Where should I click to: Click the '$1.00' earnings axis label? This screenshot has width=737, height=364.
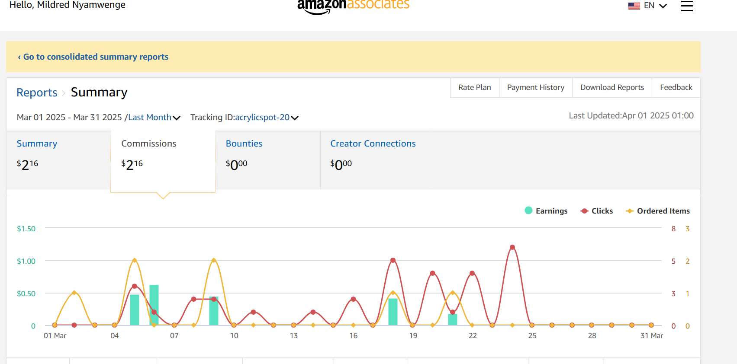[x=26, y=261]
